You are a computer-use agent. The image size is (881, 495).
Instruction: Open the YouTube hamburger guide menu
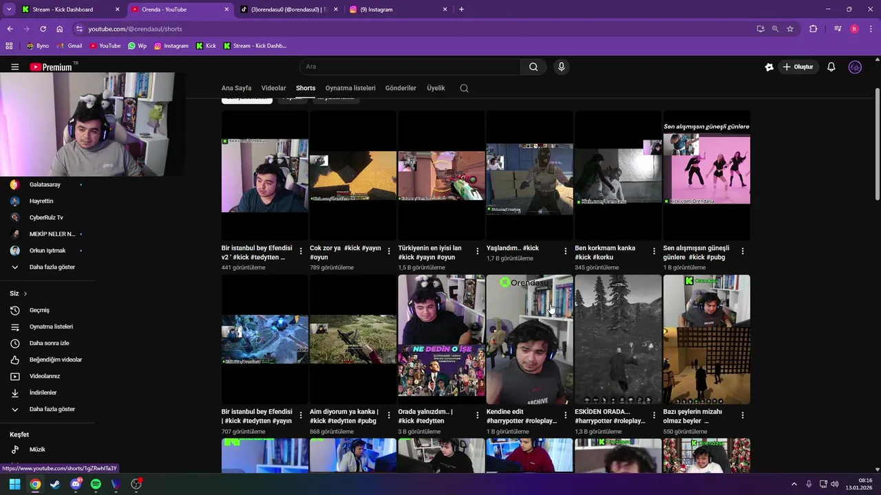[14, 67]
